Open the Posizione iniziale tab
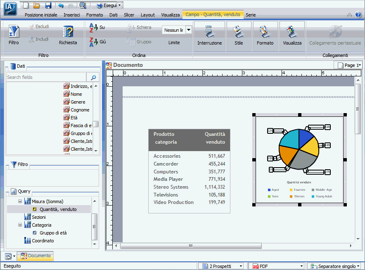The width and height of the screenshot is (365, 270). (41, 15)
